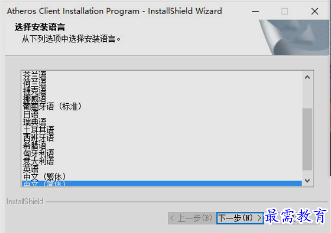Viewport: 331px width, 233px height.
Task: Choose 希腊语 (Greek) in the list
Action: pyautogui.click(x=162, y=146)
